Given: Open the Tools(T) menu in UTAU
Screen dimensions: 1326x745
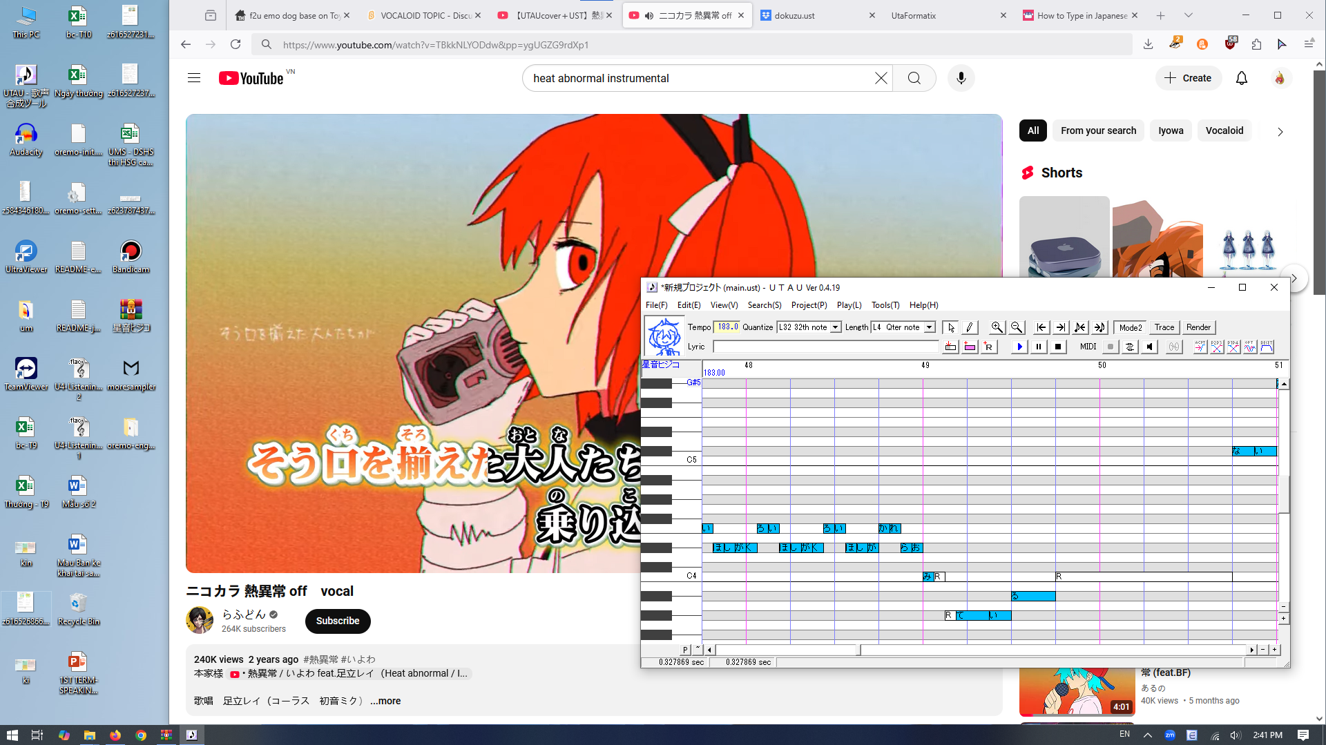Looking at the screenshot, I should pyautogui.click(x=885, y=305).
